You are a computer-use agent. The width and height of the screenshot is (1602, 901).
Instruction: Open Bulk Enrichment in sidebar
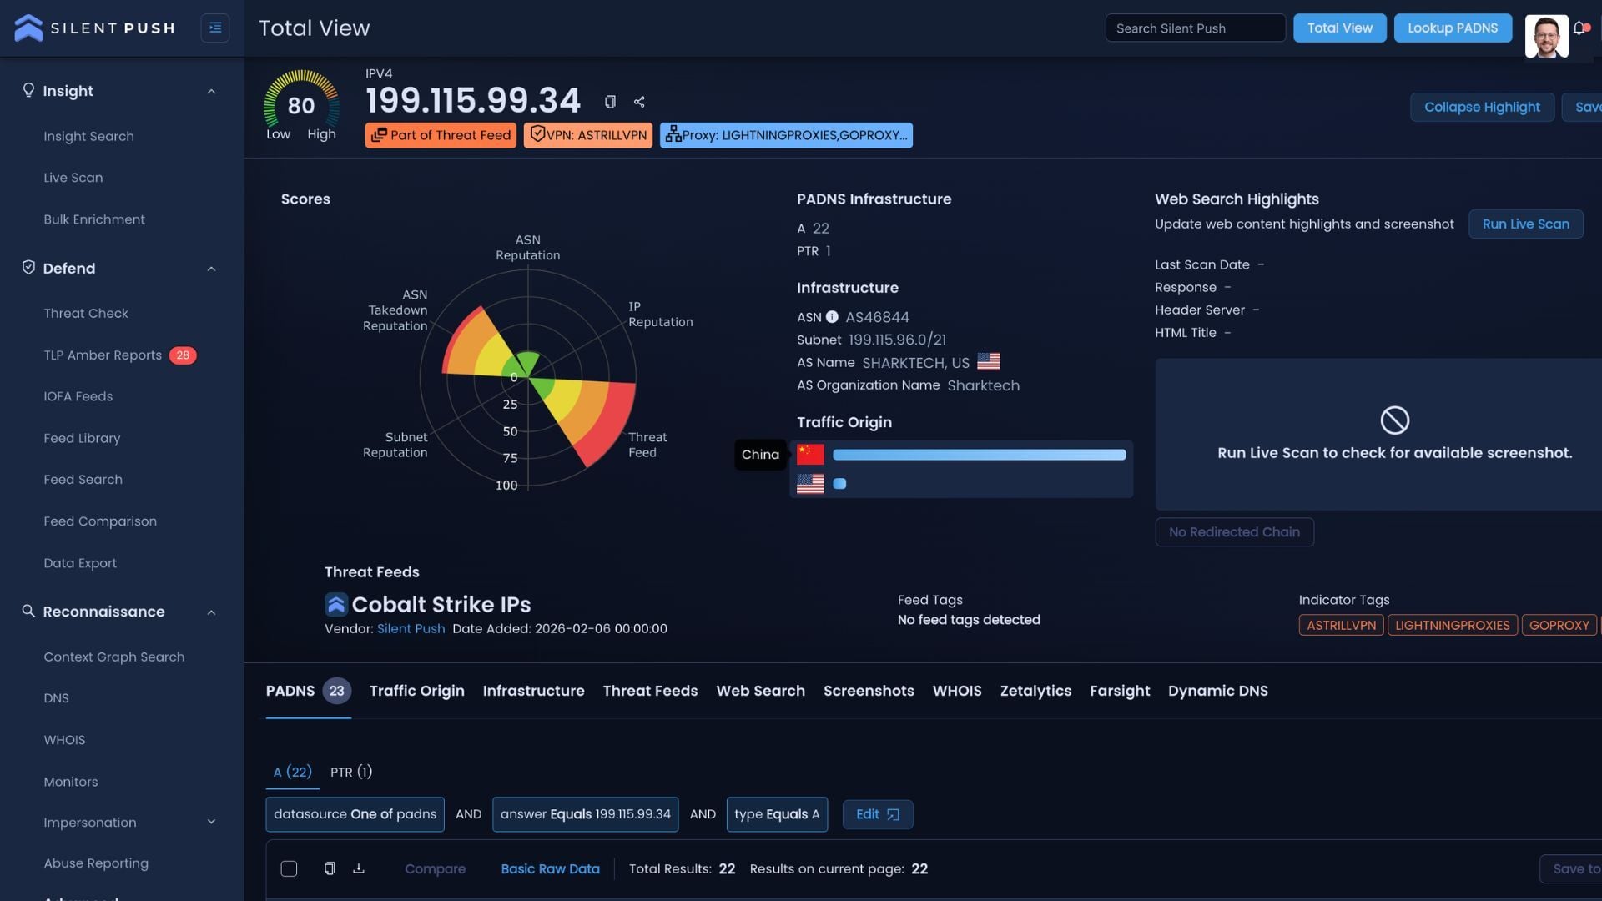[94, 219]
